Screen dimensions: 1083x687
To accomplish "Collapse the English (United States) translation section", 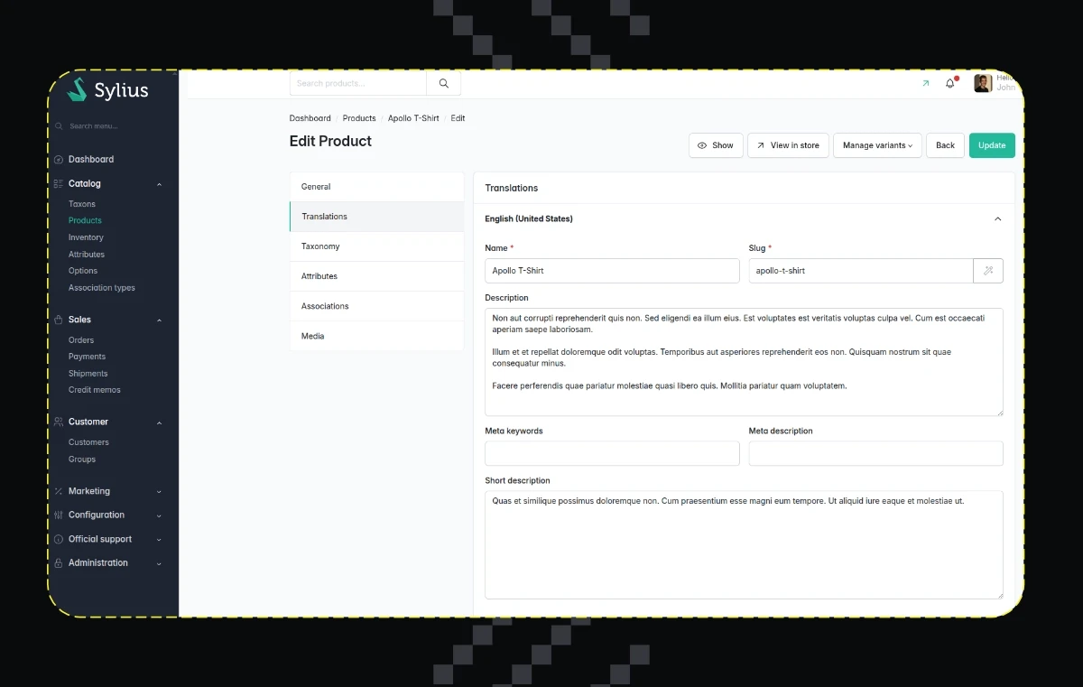I will tap(997, 218).
